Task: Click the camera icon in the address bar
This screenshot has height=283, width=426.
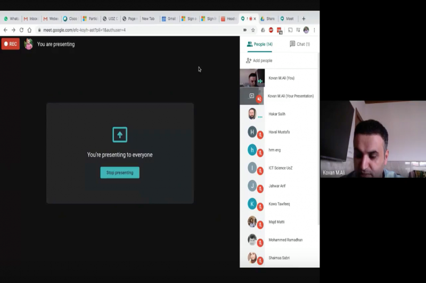Action: click(x=245, y=30)
